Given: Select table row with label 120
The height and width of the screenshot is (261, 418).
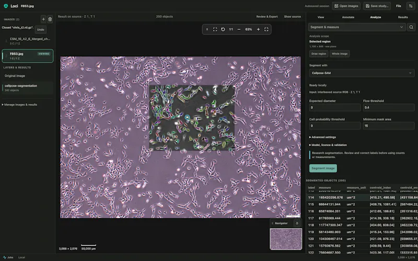Looking at the screenshot, I should [362, 239].
